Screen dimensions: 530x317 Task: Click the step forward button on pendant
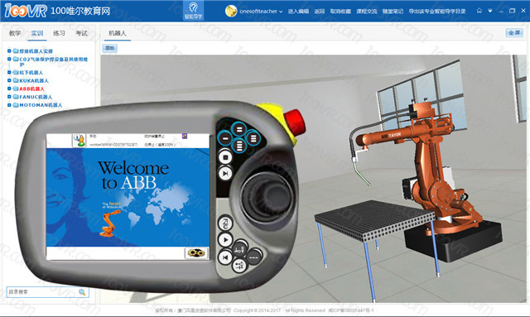coord(225,173)
